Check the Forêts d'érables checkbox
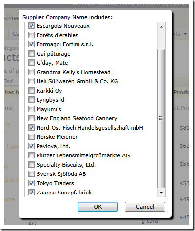 31,35
